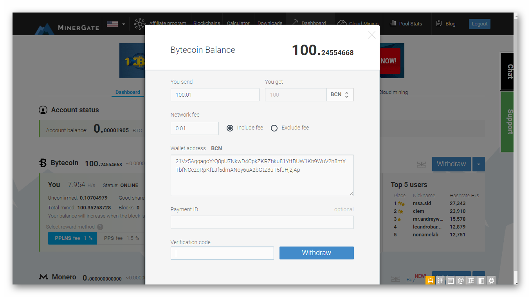This screenshot has height=297, width=530.
Task: Click top user msa.sid
Action: pos(422,203)
